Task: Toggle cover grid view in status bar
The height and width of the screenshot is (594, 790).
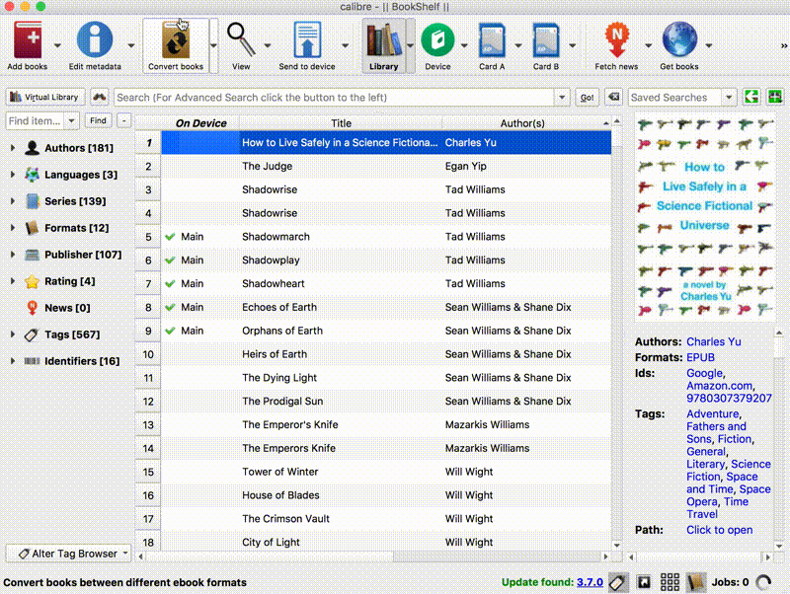Action: 670,582
